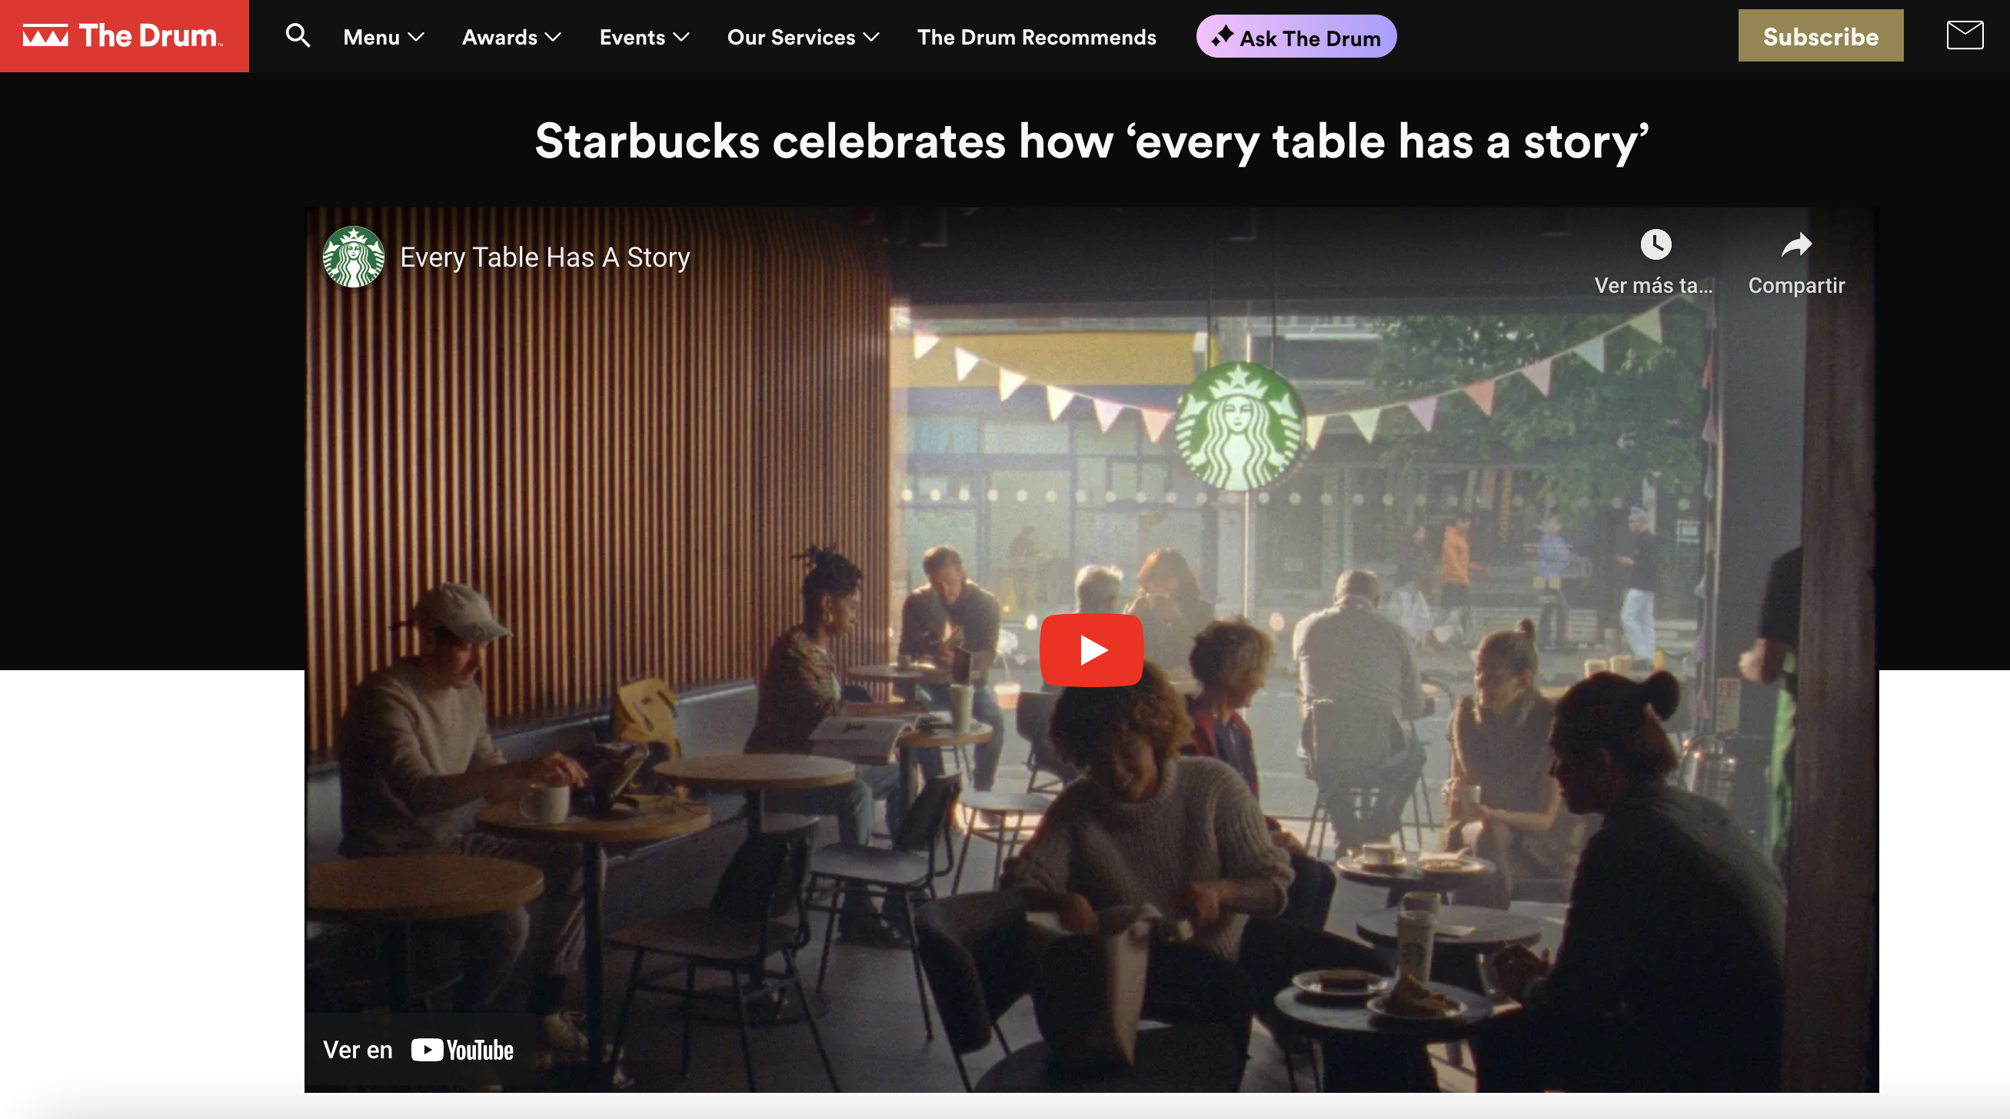
Task: Click the article headline about Starbucks
Action: pos(1091,141)
